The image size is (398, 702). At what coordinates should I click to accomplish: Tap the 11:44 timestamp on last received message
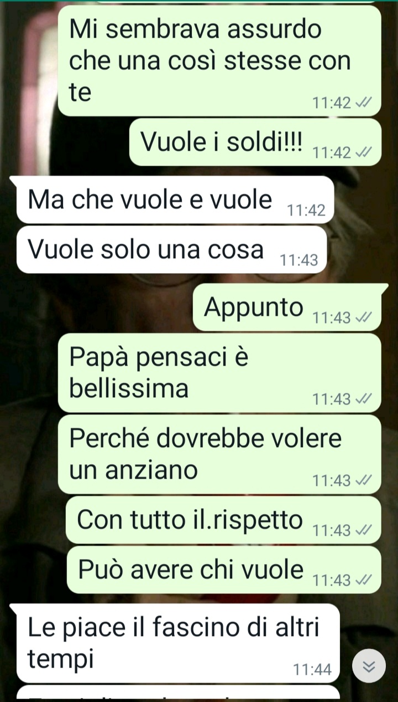point(313,670)
